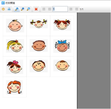Go to previous page arrow button
This screenshot has height=109, width=111.
click(49, 9)
